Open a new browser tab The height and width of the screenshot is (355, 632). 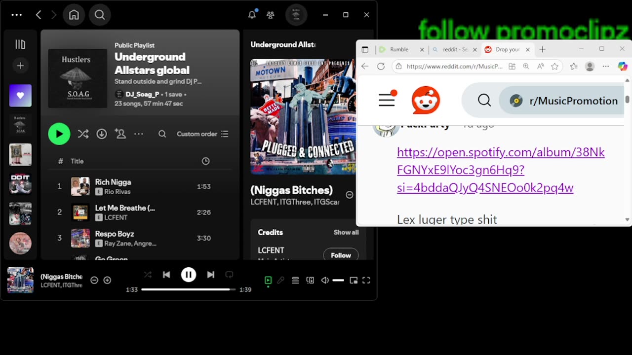coord(543,49)
